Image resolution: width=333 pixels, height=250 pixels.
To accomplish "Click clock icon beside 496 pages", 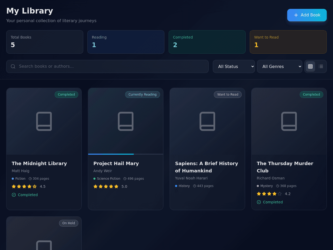I will pyautogui.click(x=125, y=179).
